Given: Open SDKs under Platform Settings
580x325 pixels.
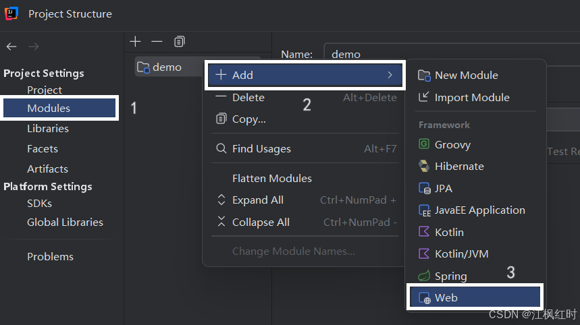Looking at the screenshot, I should coord(39,204).
